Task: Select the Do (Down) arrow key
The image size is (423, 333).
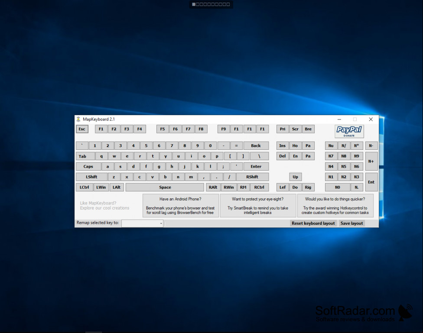Action: (x=295, y=187)
